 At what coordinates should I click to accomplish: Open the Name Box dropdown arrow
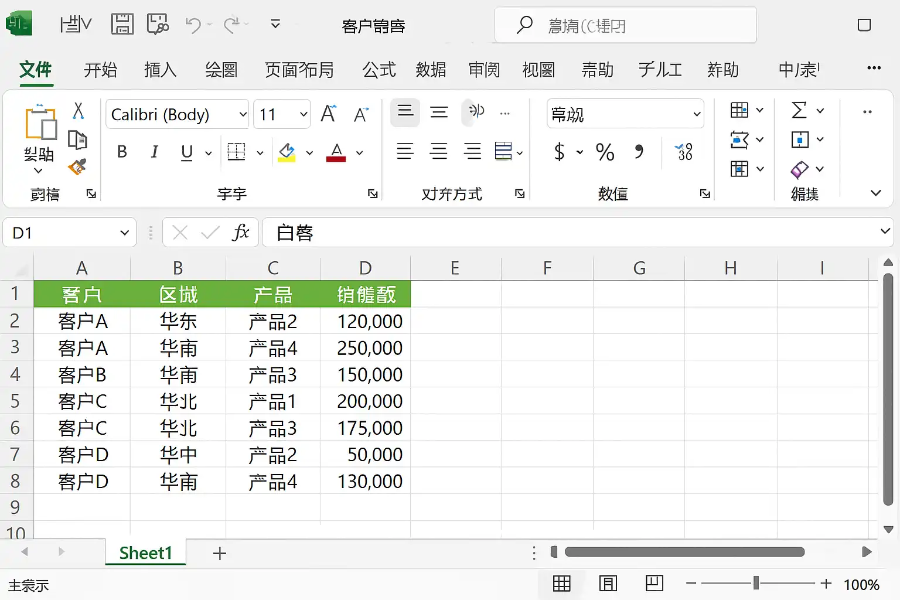click(x=124, y=233)
